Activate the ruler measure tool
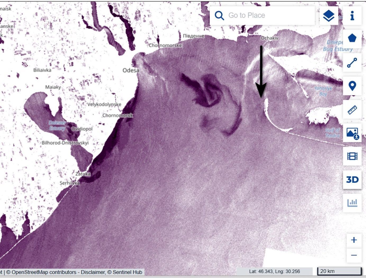 point(352,109)
